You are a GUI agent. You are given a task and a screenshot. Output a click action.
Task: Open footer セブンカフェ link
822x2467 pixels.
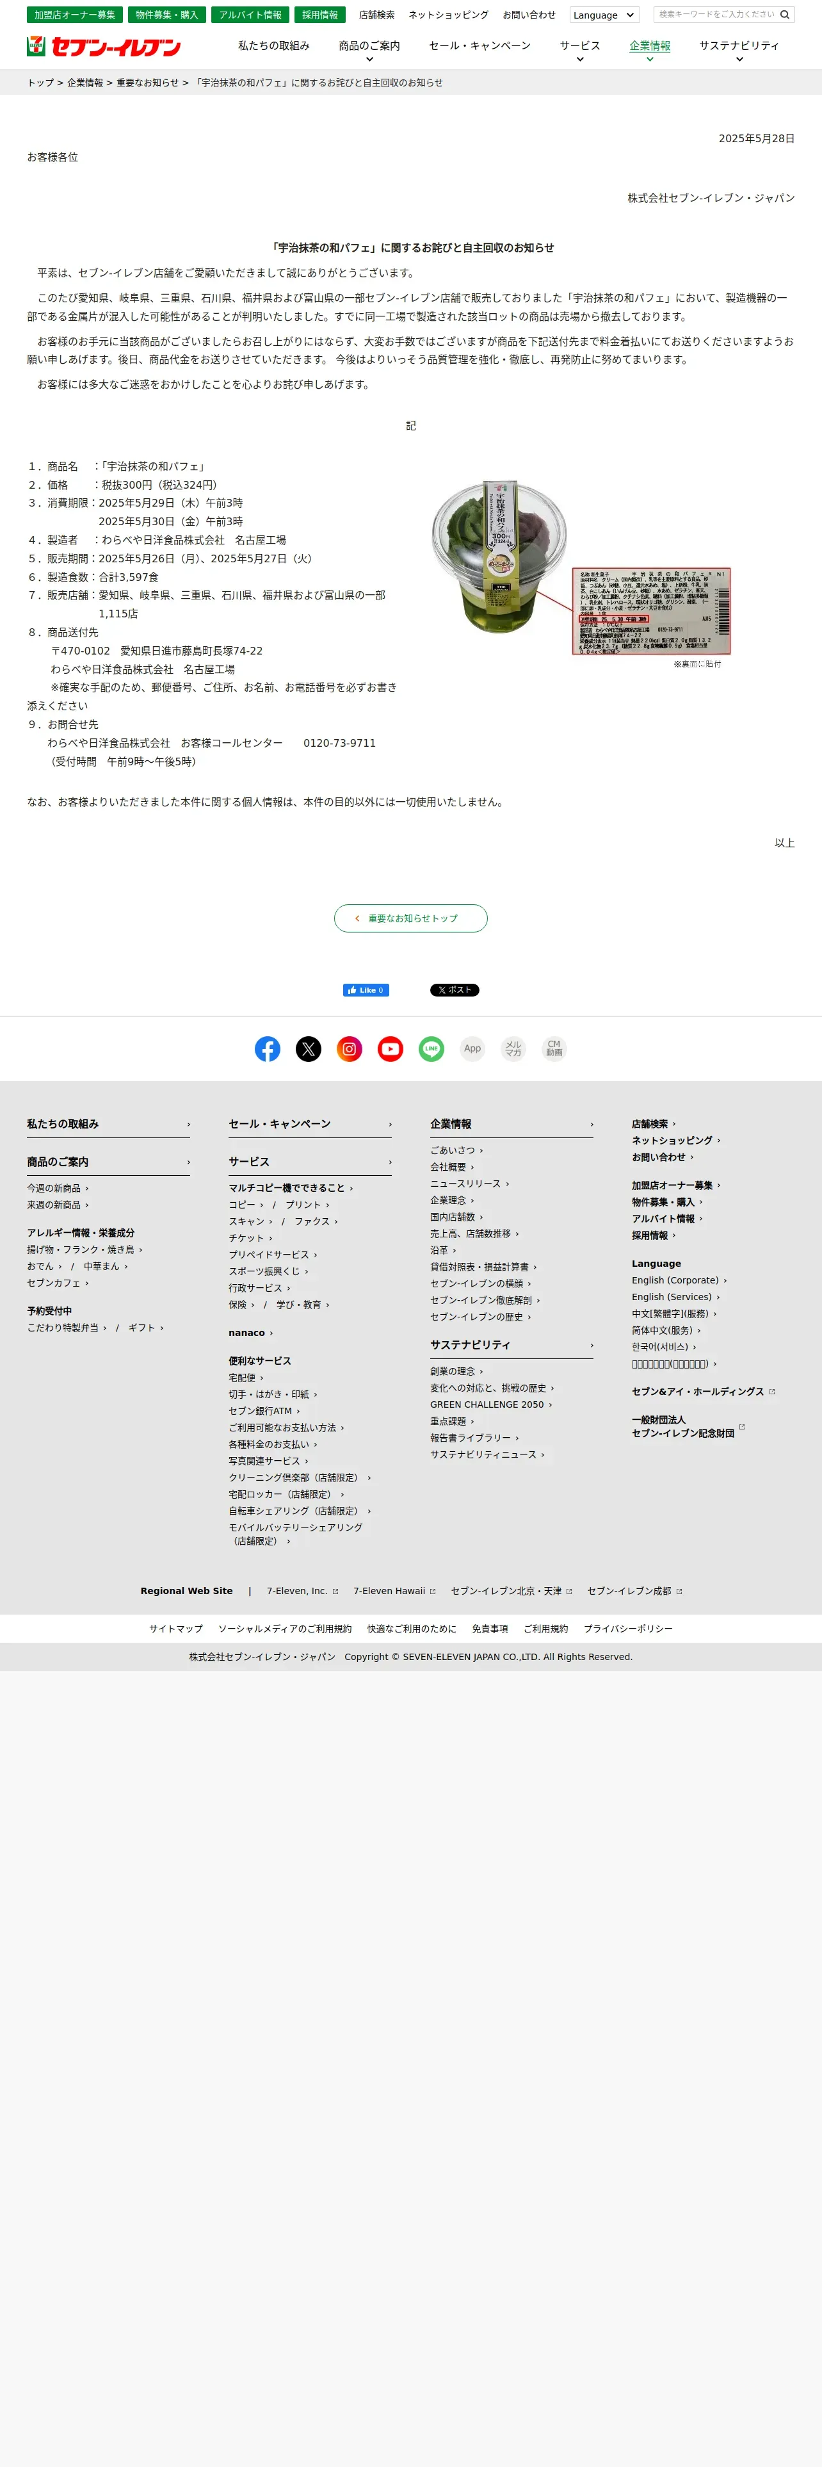[x=58, y=1283]
